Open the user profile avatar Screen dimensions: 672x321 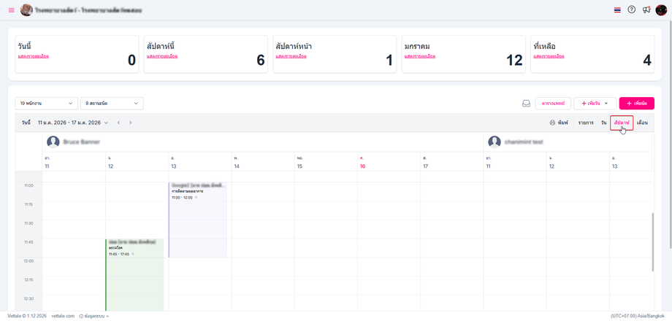(x=661, y=10)
